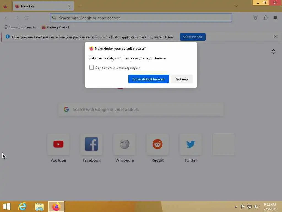Screen dimensions: 282x212
Task: Click the empty shortcut placeholder tile
Action: (224, 144)
